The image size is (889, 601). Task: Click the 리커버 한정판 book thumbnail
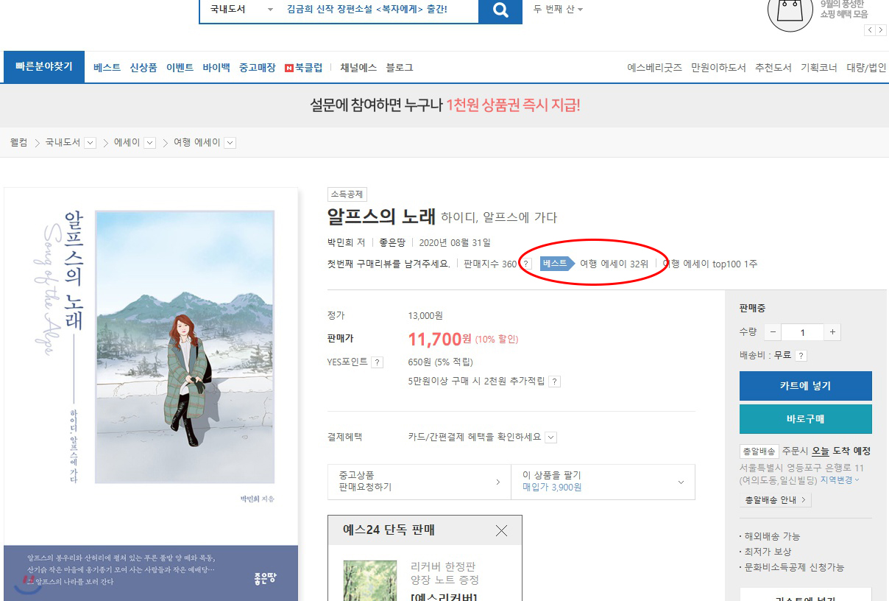tap(369, 581)
